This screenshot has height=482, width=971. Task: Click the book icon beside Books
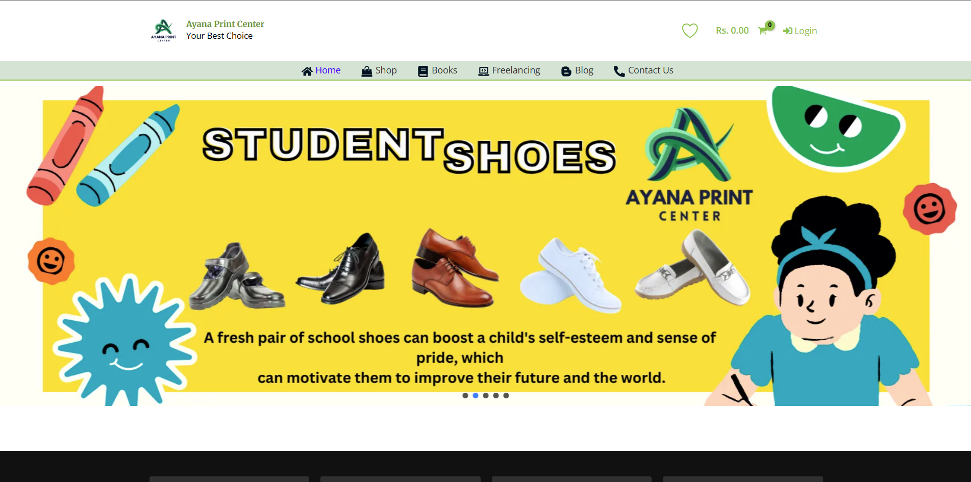[x=422, y=71]
